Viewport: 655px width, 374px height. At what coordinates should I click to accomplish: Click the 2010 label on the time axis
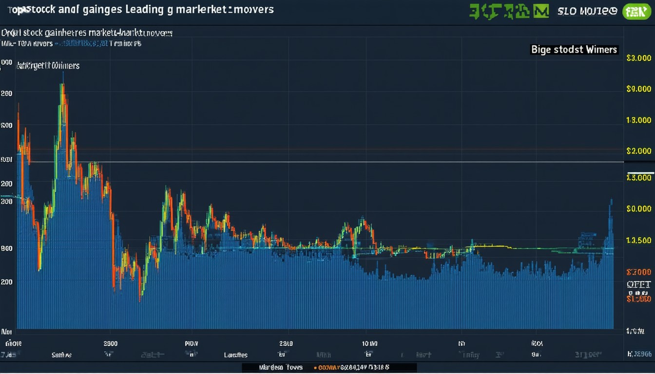coord(286,343)
